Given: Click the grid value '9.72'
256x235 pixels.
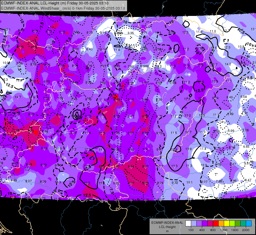Looking at the screenshot, I should (x=159, y=116).
